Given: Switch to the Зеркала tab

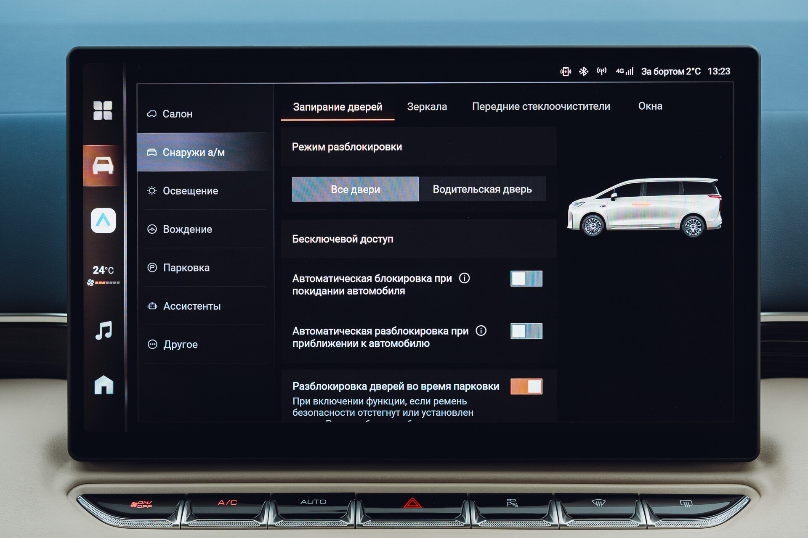Looking at the screenshot, I should coord(427,107).
